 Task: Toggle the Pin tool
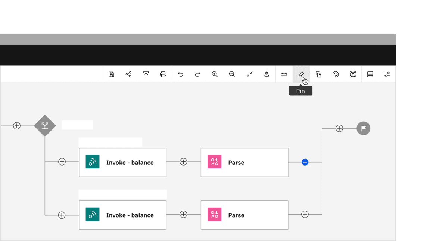coord(301,74)
